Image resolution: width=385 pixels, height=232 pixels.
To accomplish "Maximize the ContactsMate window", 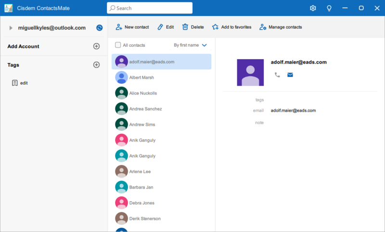I will 361,8.
